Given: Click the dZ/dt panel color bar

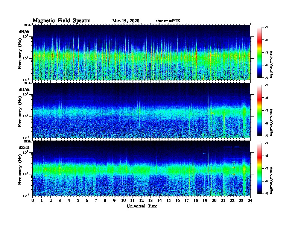Looking at the screenshot, I should coord(260,168).
